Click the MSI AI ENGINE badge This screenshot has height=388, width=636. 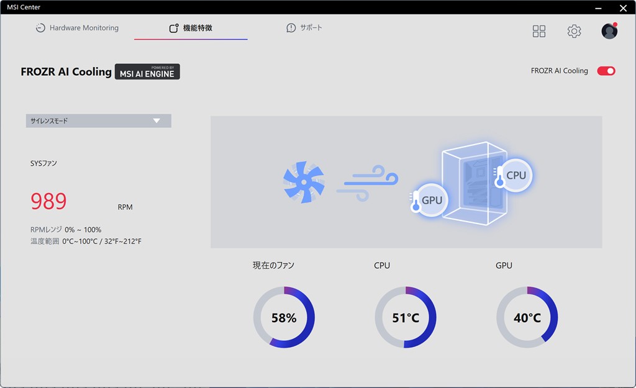[147, 71]
